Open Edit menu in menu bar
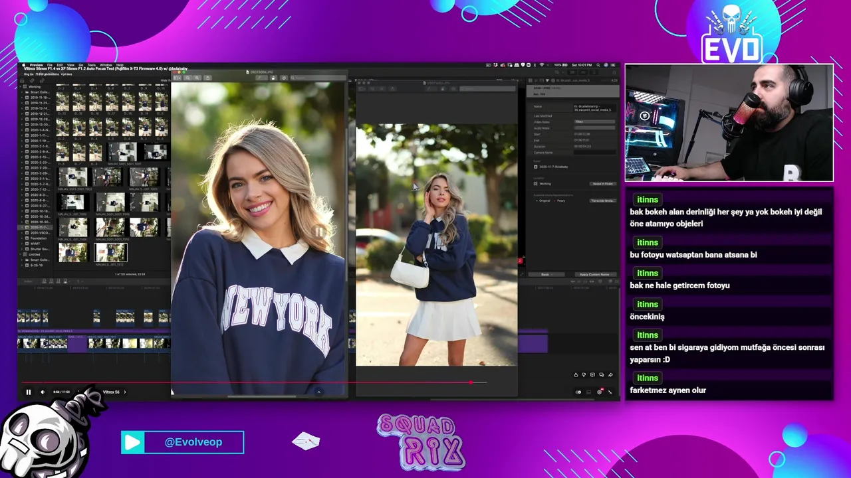The image size is (851, 478). (60, 65)
